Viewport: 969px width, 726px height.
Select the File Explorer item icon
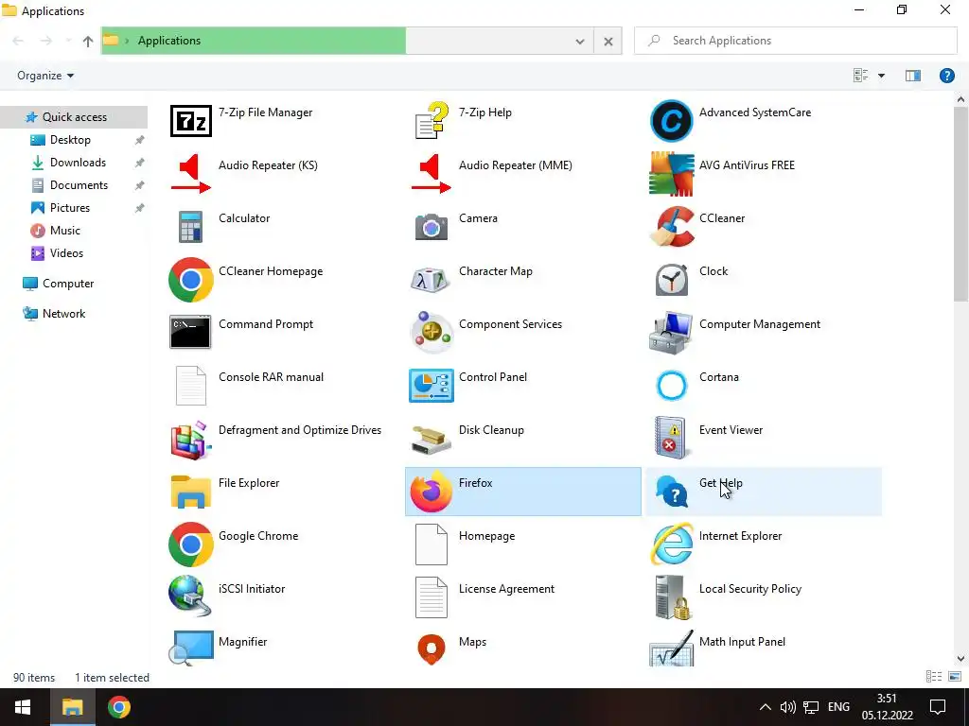tap(191, 492)
